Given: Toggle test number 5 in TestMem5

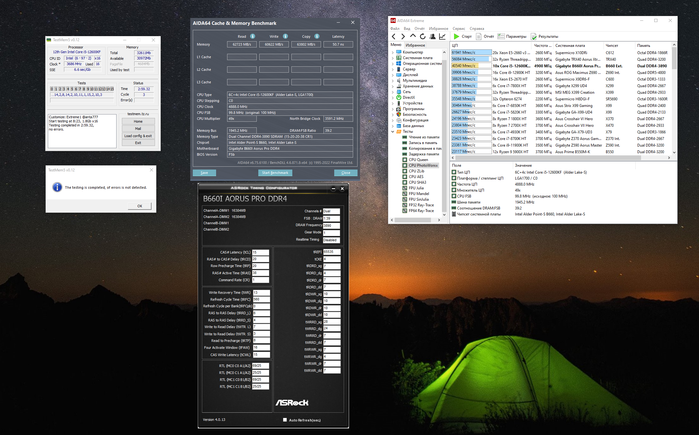Looking at the screenshot, I should point(72,89).
